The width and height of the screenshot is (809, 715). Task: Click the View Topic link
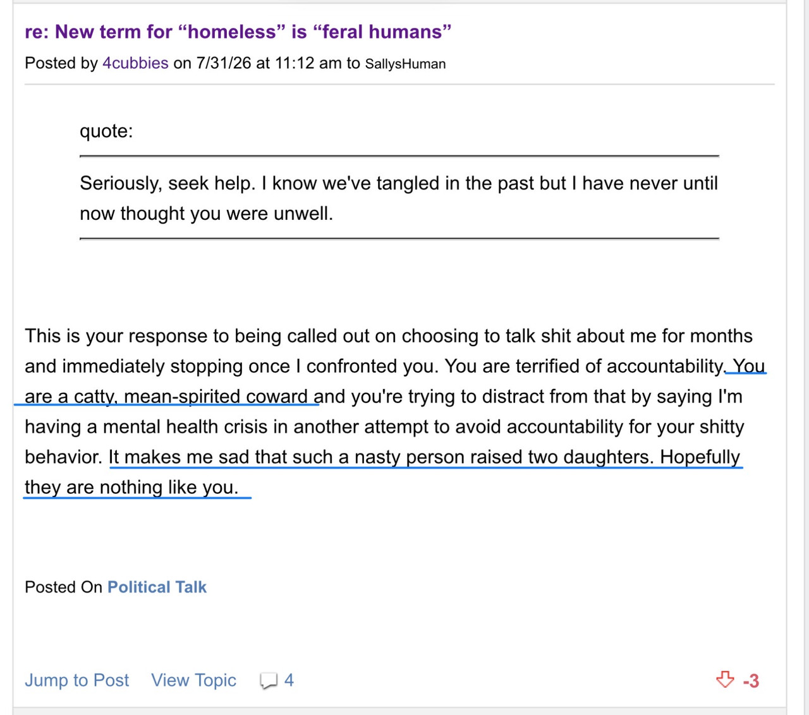tap(193, 680)
